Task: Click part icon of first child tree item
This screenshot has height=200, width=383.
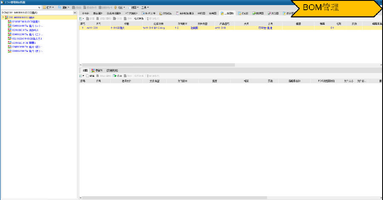Action: pos(9,22)
